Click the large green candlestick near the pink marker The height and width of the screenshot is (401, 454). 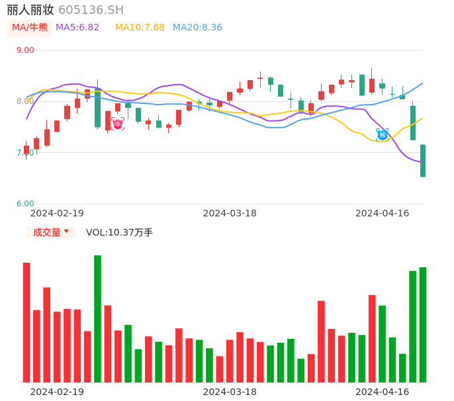pyautogui.click(x=97, y=108)
